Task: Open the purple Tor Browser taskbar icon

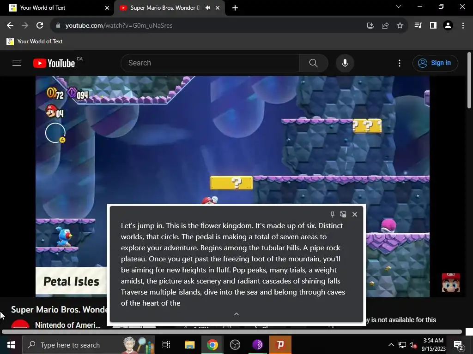Action: [258, 345]
